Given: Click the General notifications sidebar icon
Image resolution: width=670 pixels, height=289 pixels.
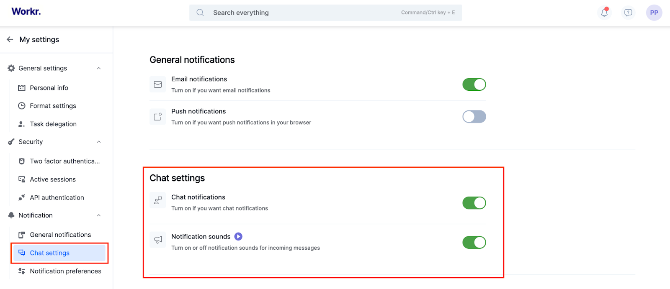Looking at the screenshot, I should click(x=22, y=235).
